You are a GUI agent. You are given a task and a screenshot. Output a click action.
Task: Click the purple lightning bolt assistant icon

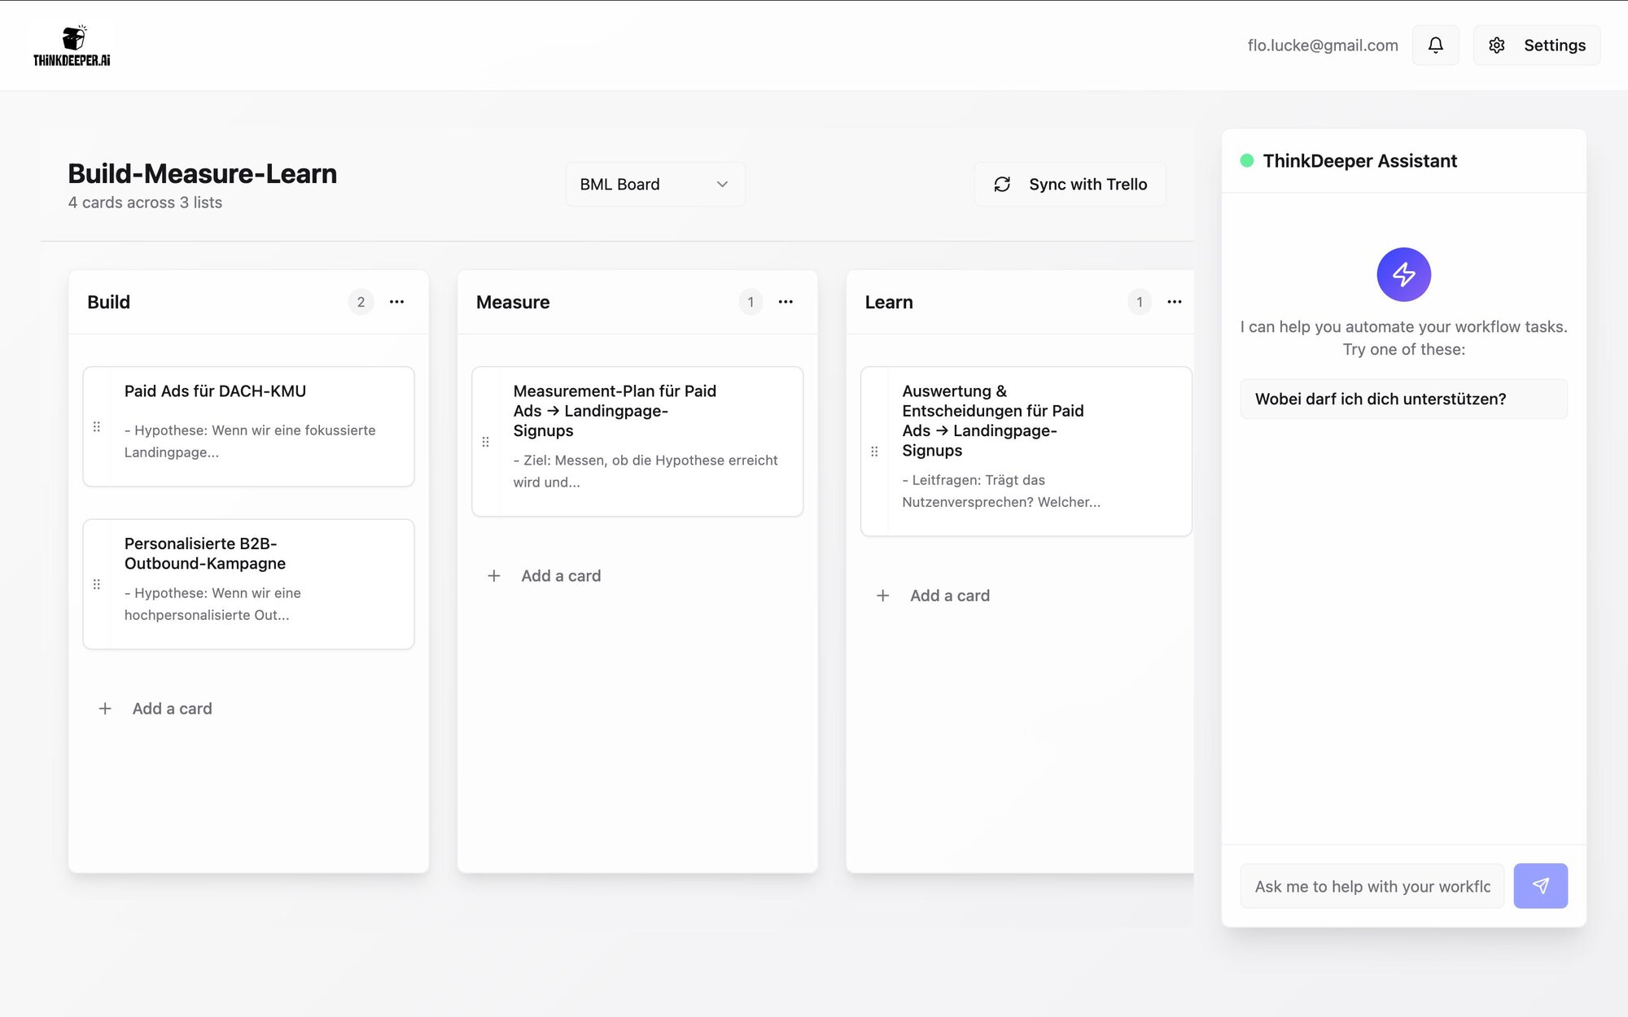(1403, 274)
